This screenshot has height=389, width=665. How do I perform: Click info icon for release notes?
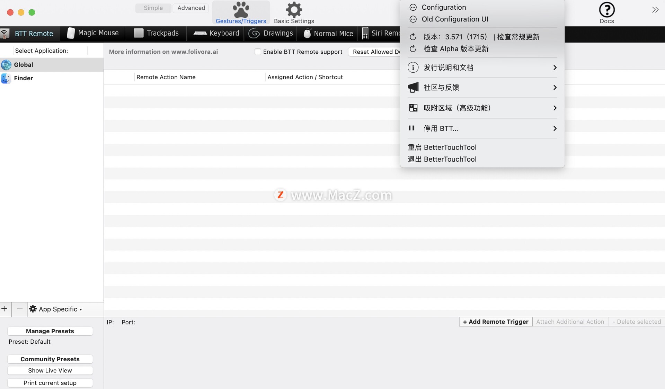[x=413, y=67]
